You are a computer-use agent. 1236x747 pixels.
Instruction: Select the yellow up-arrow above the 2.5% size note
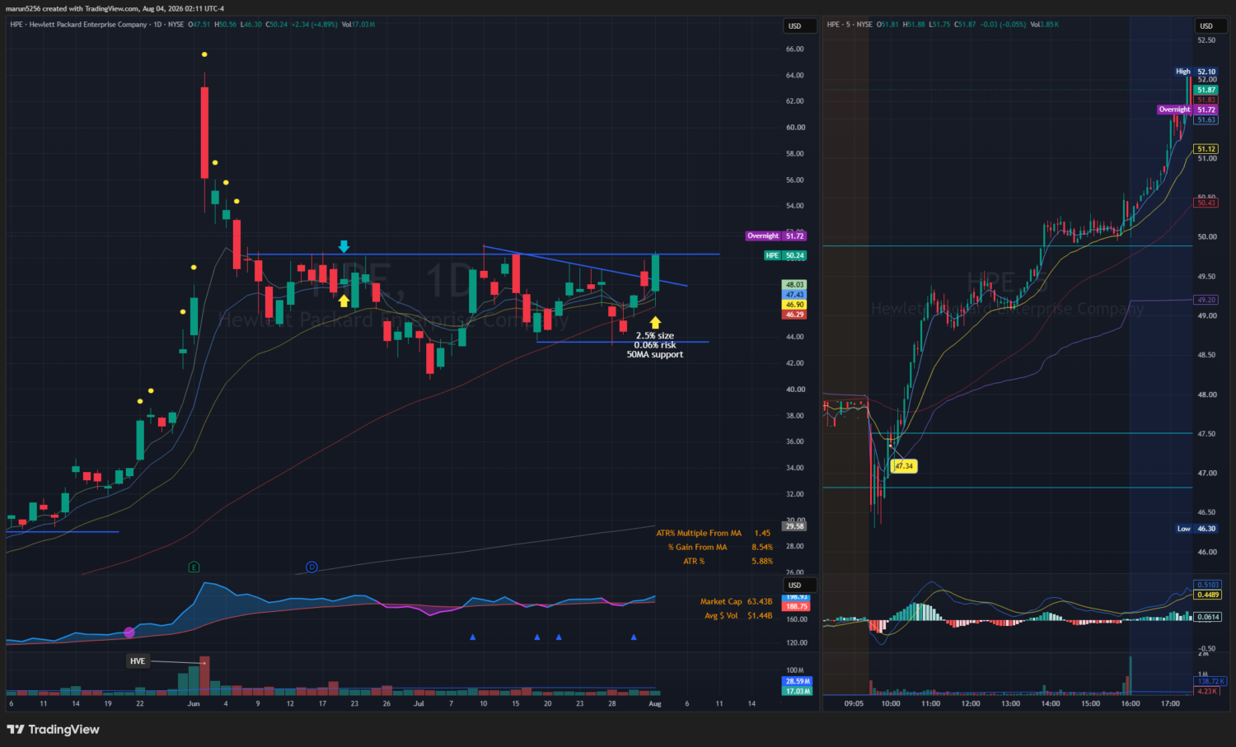[x=655, y=322]
